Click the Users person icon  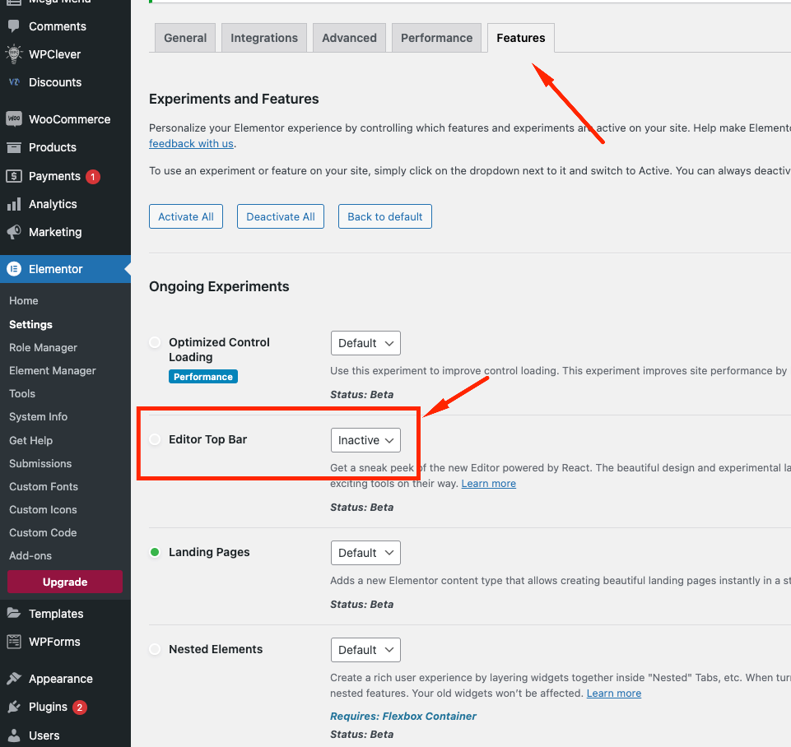coord(14,735)
